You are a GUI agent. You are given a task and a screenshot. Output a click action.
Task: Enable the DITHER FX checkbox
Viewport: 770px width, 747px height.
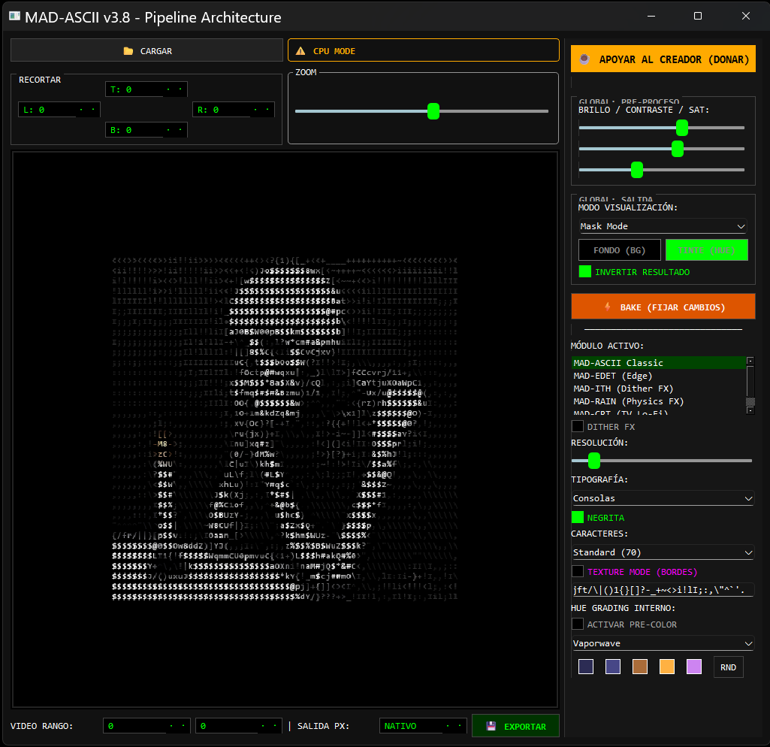tap(578, 426)
